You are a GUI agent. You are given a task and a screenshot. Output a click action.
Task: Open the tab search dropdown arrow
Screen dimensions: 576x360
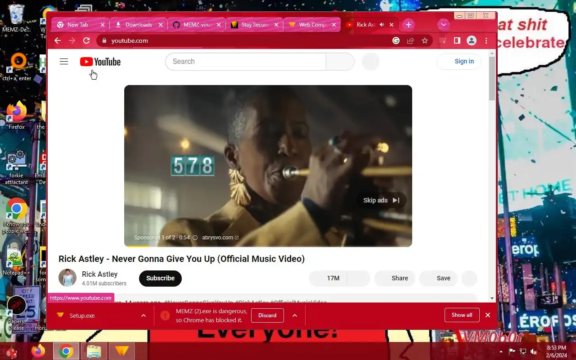click(x=444, y=25)
